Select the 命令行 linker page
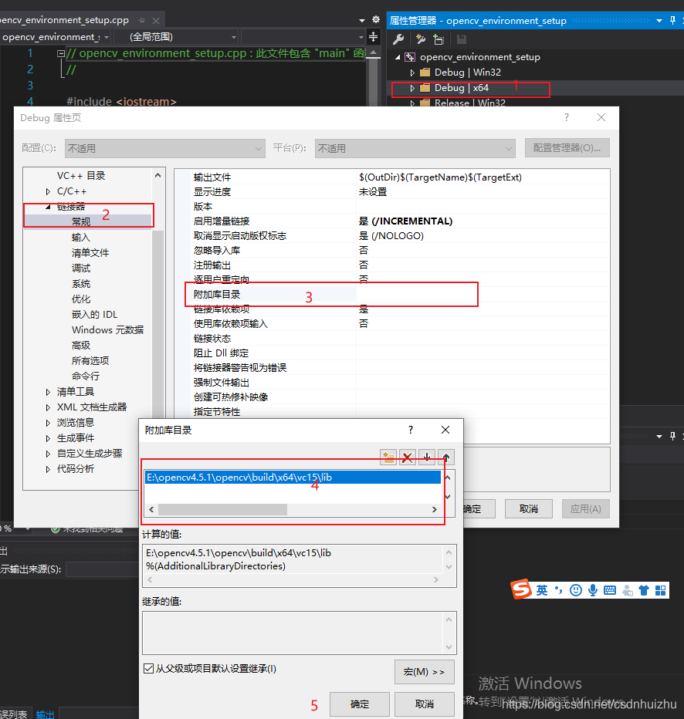 click(x=86, y=376)
